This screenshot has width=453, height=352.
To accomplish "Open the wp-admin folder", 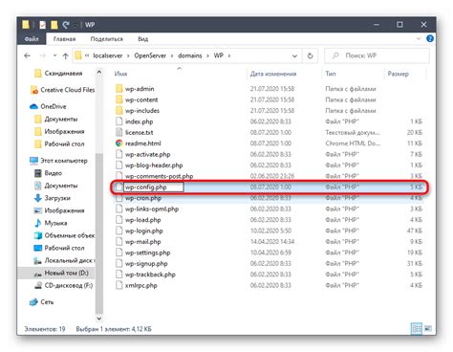I will 140,89.
